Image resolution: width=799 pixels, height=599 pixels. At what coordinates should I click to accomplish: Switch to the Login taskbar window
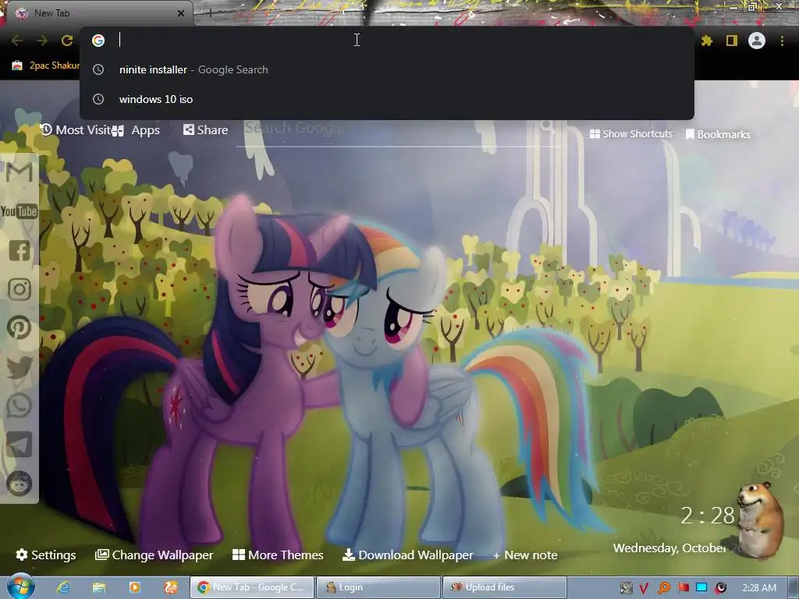[x=378, y=587]
